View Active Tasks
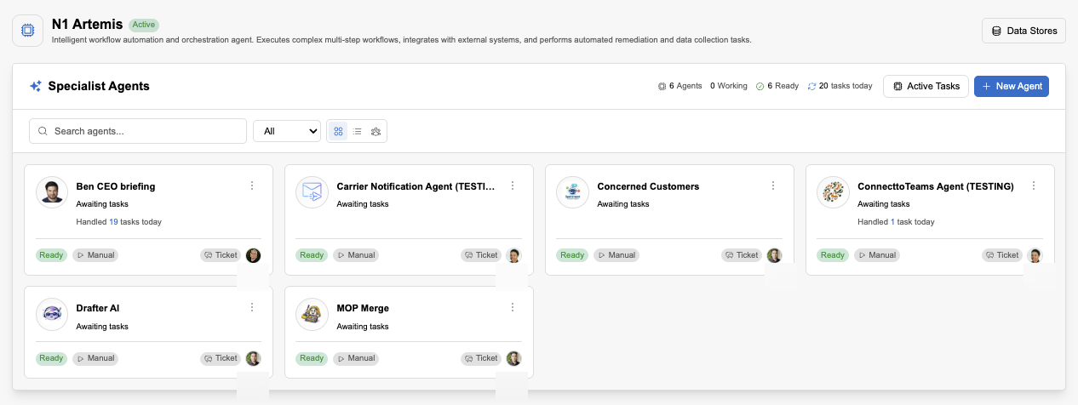This screenshot has width=1078, height=405. tap(926, 86)
